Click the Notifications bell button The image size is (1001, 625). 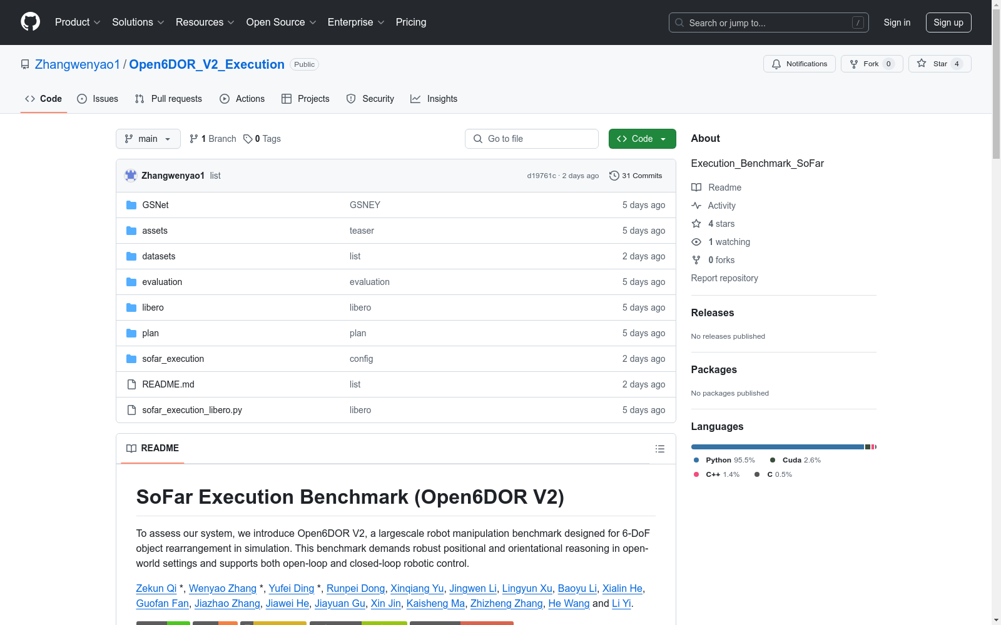click(799, 64)
